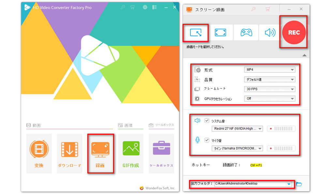Click the Ctrl+F1 hotkey field

click(256, 165)
